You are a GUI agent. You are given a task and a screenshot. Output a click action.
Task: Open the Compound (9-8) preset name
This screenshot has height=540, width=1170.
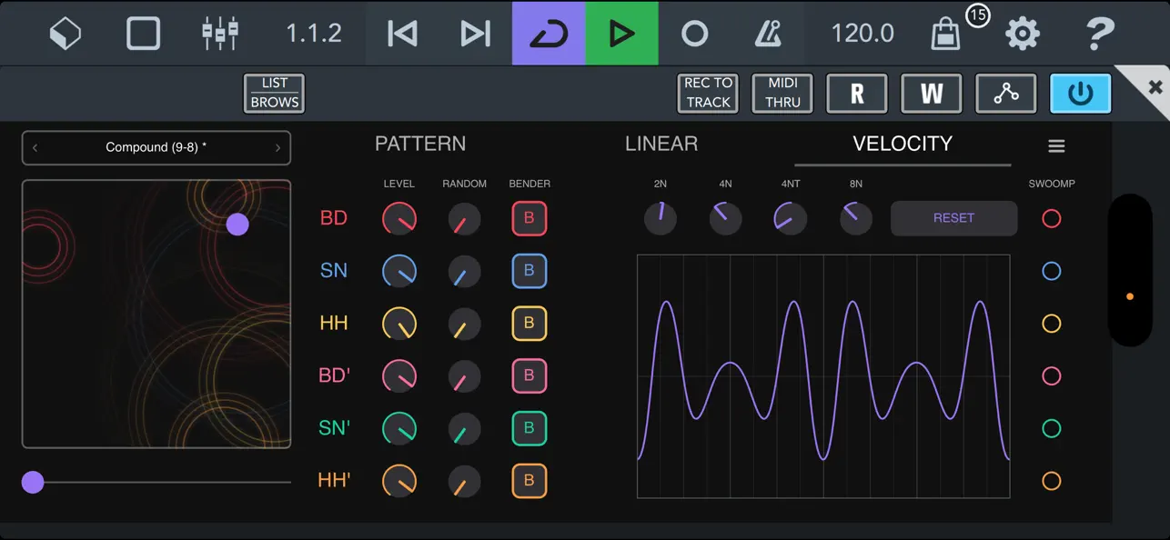pos(156,147)
